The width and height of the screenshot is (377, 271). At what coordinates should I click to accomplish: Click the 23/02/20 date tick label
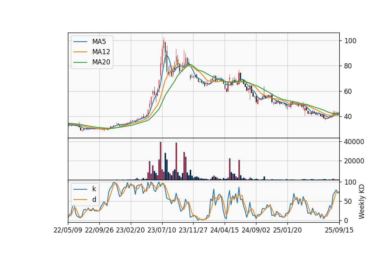(130, 230)
